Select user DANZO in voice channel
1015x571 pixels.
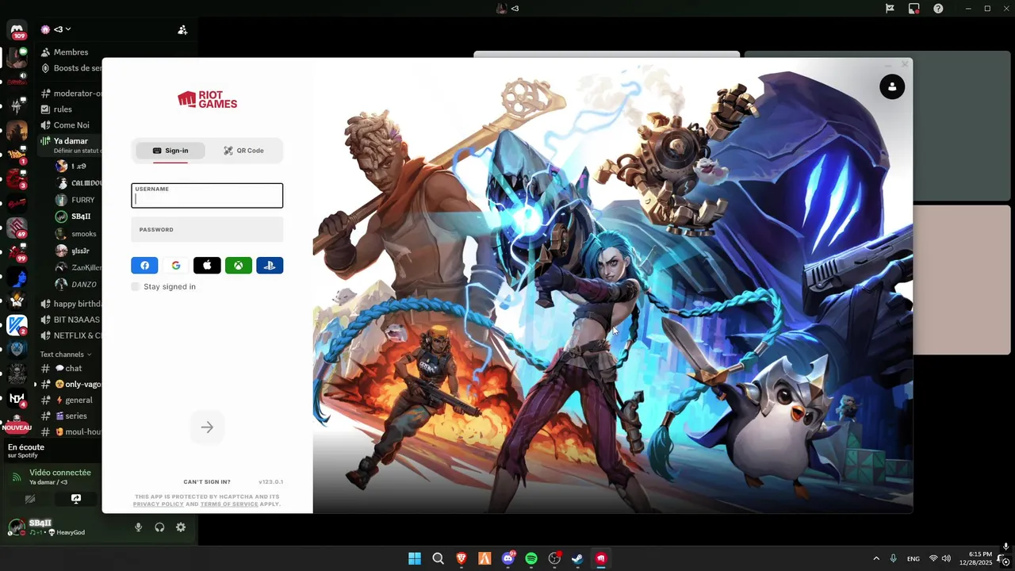[x=77, y=284]
